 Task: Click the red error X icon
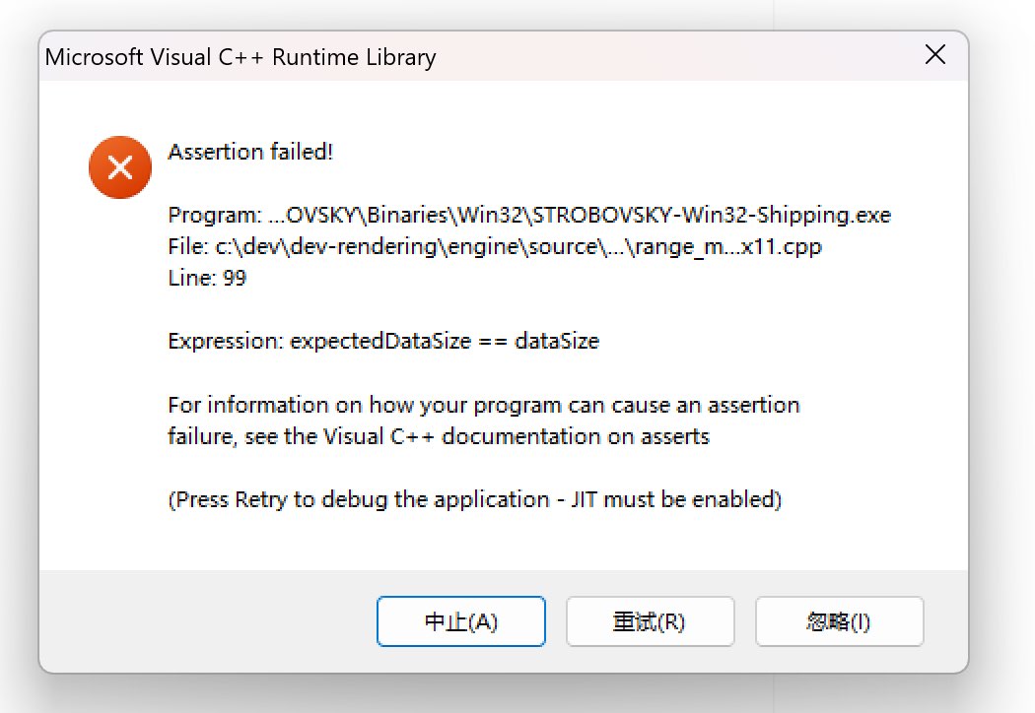(120, 167)
